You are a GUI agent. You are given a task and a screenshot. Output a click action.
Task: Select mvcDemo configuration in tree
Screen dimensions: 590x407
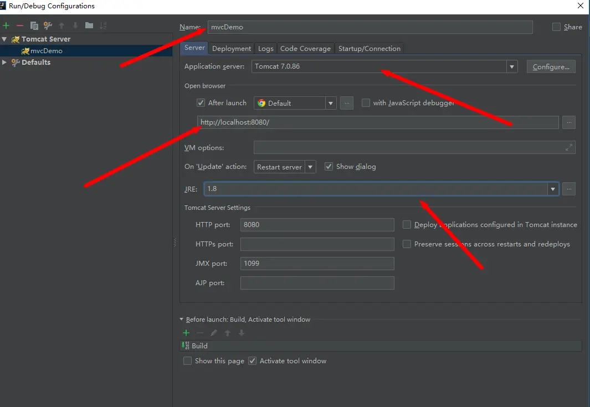[47, 51]
